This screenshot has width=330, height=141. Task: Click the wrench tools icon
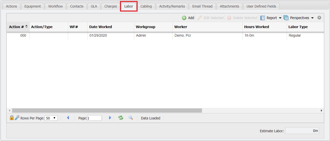(17, 118)
